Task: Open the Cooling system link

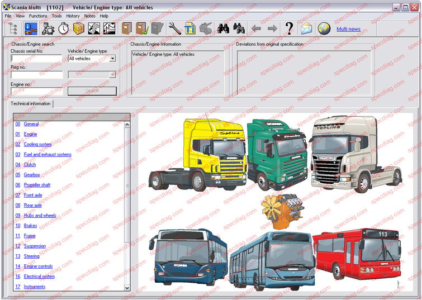Action: click(37, 145)
